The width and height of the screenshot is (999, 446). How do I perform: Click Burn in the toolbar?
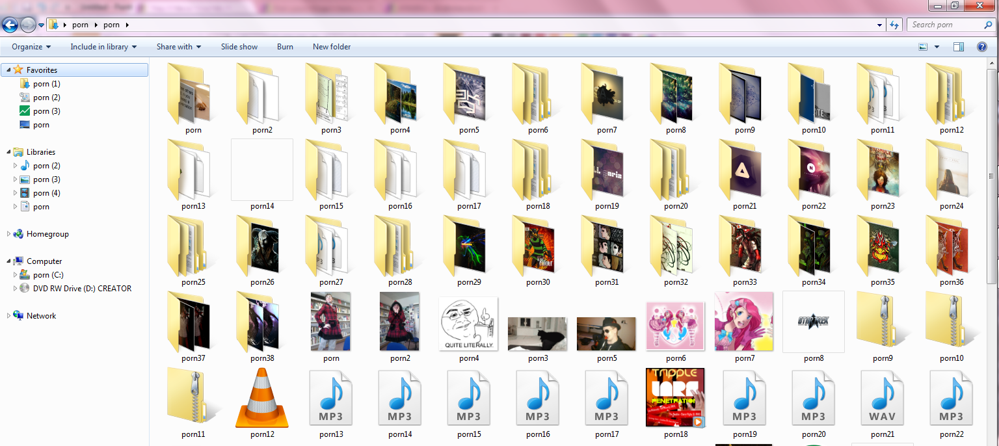[x=285, y=47]
